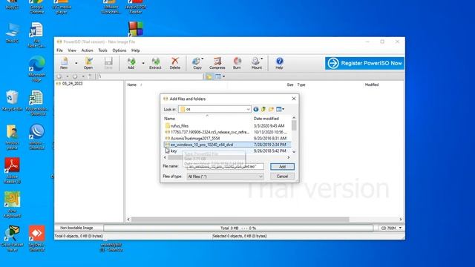Expand the Add toolbar dropdown arrow

pos(143,63)
